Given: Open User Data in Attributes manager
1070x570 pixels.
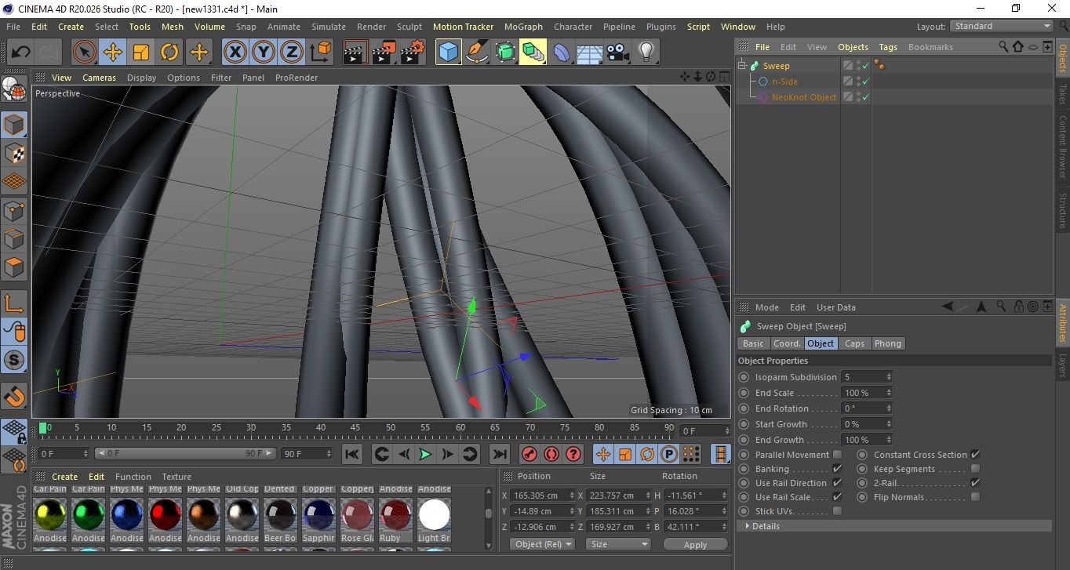Looking at the screenshot, I should coord(836,307).
